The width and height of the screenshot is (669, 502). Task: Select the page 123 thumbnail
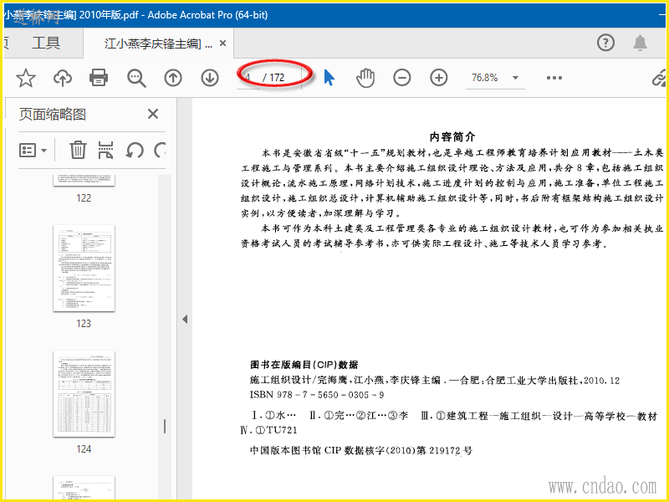pos(84,269)
